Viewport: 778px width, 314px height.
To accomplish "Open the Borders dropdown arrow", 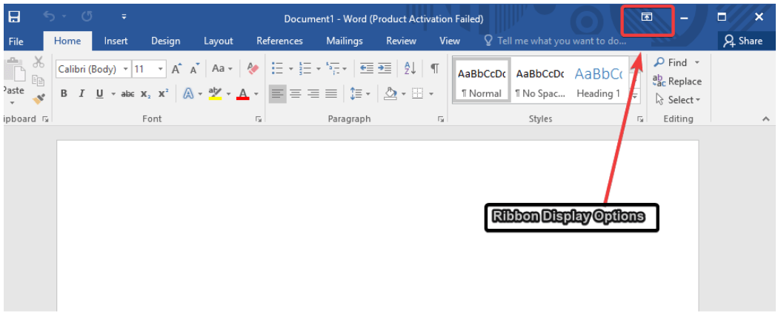I will pyautogui.click(x=431, y=94).
